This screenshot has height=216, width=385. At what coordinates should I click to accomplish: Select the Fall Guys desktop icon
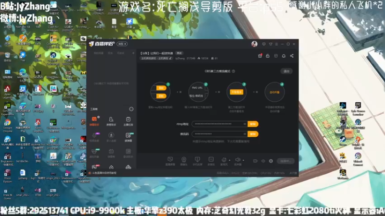[53, 90]
